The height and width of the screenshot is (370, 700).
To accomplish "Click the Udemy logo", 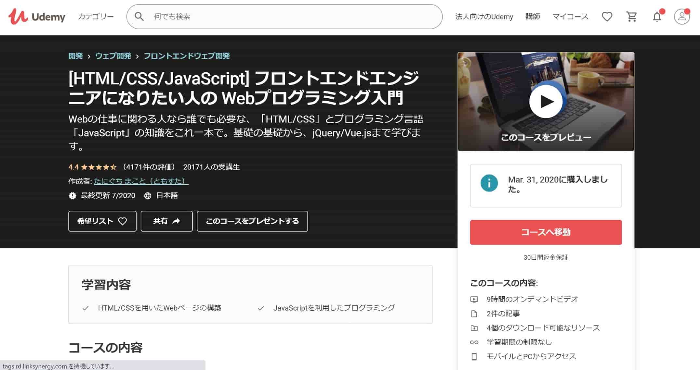I will 37,16.
